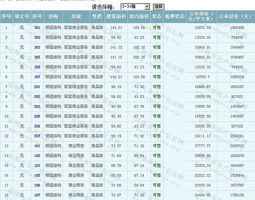Click room 303 link
The width and height of the screenshot is (255, 200).
(37, 47)
